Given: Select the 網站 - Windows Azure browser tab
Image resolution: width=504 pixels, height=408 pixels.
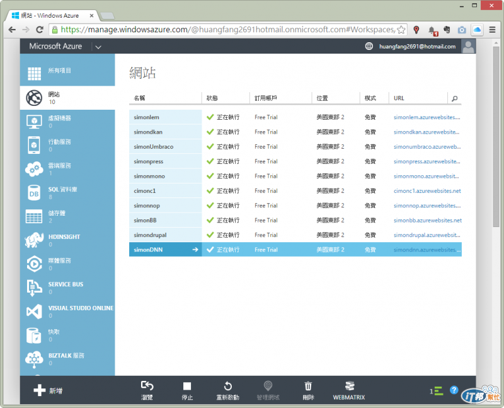Looking at the screenshot, I should (x=53, y=15).
